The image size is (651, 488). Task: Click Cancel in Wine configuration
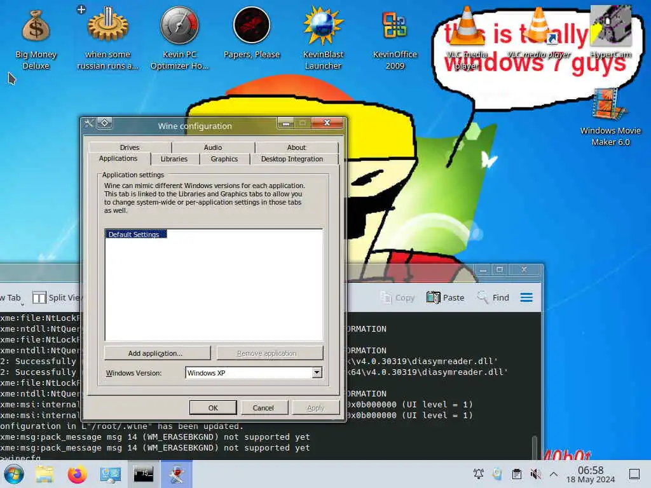[264, 408]
